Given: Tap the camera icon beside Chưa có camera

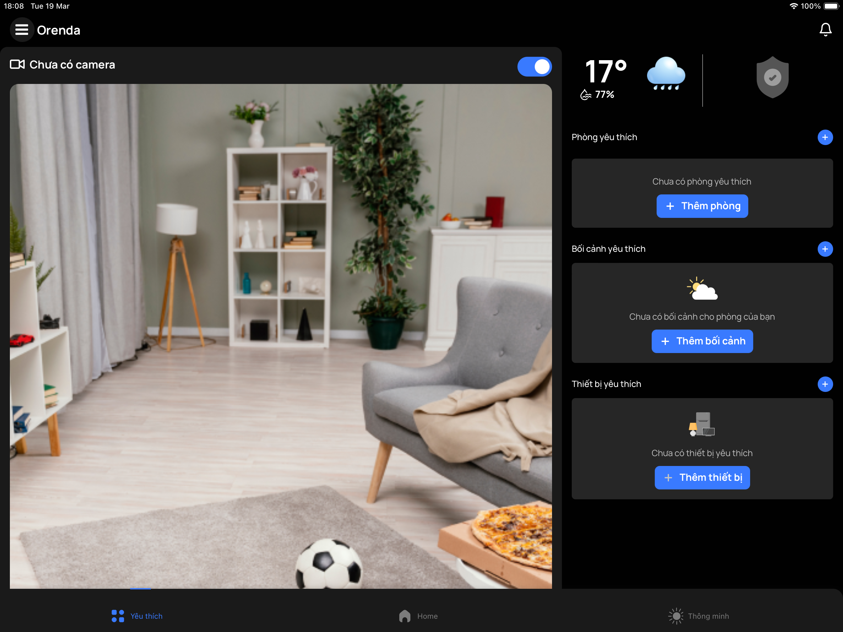Looking at the screenshot, I should (17, 64).
